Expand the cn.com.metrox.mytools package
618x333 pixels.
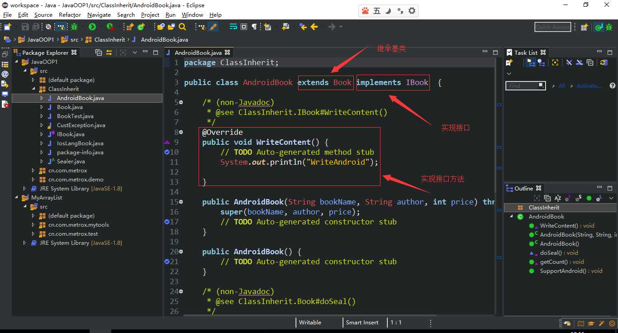33,225
